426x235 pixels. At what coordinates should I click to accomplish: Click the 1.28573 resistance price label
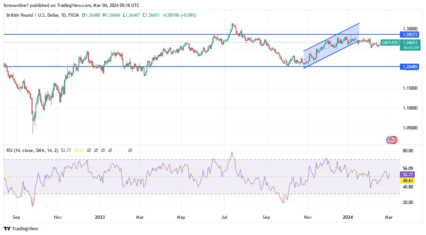pos(410,35)
